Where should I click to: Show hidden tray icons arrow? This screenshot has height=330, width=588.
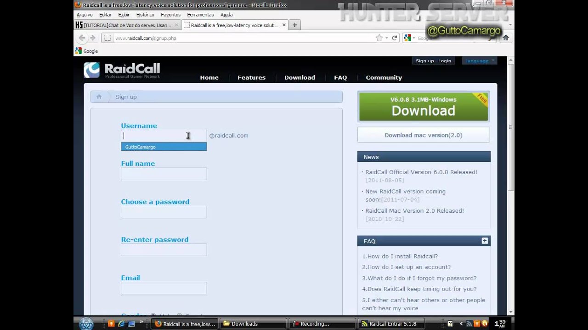[x=462, y=324]
